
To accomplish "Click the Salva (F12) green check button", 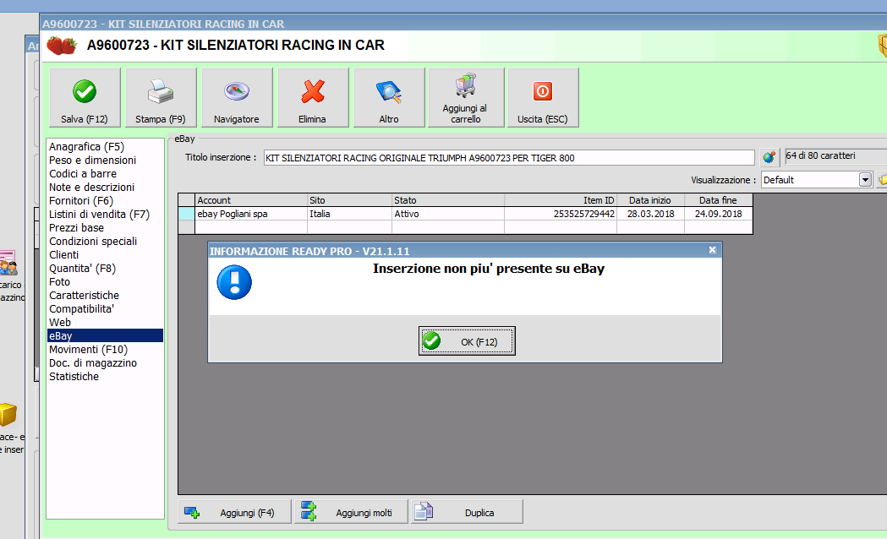I will (x=85, y=98).
